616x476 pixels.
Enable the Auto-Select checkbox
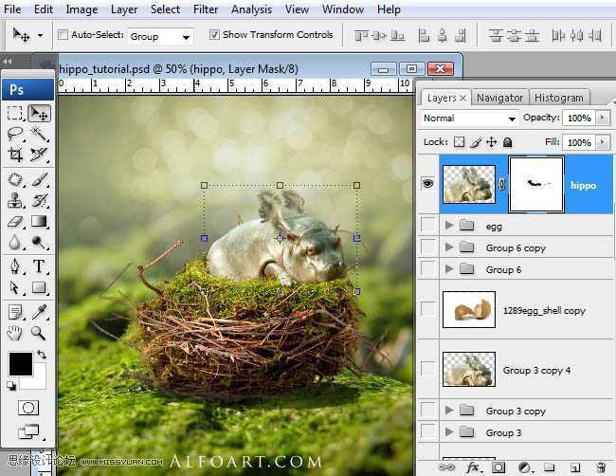click(x=63, y=35)
